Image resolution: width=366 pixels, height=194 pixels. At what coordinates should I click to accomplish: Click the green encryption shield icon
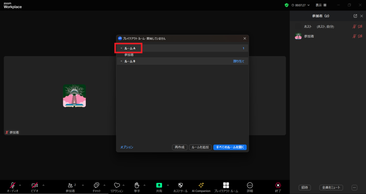286,5
